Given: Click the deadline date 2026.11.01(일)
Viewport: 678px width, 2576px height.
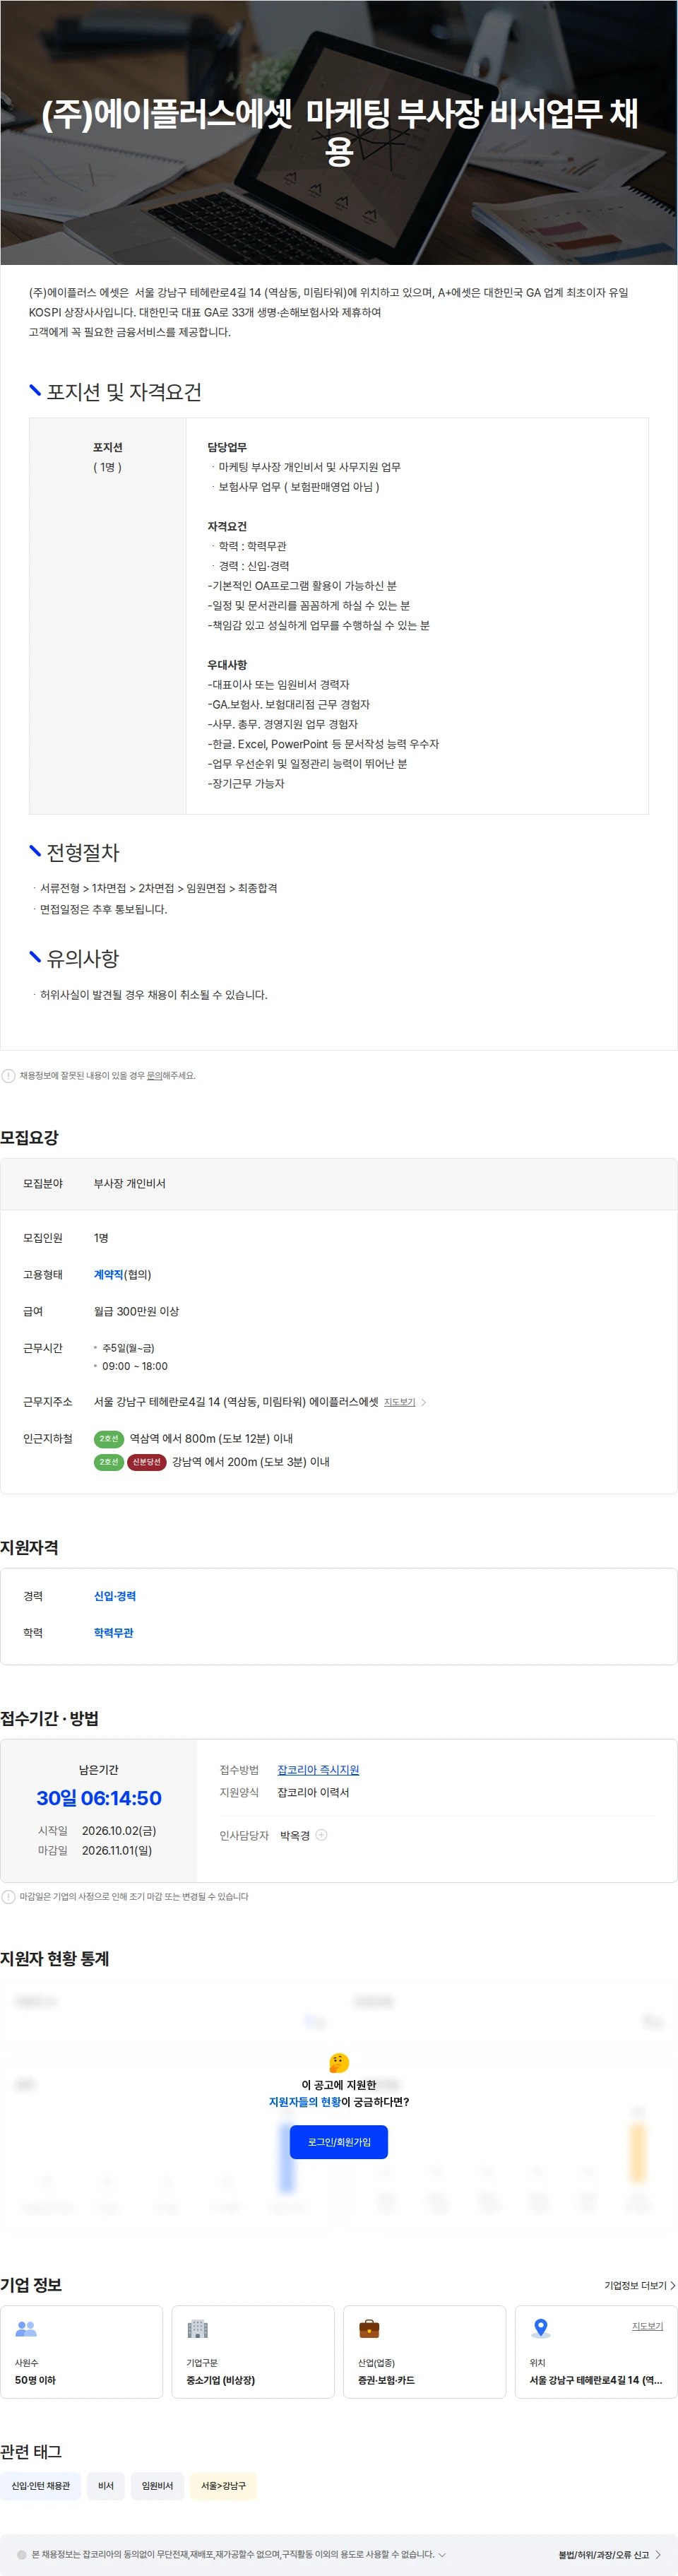Looking at the screenshot, I should (117, 1851).
